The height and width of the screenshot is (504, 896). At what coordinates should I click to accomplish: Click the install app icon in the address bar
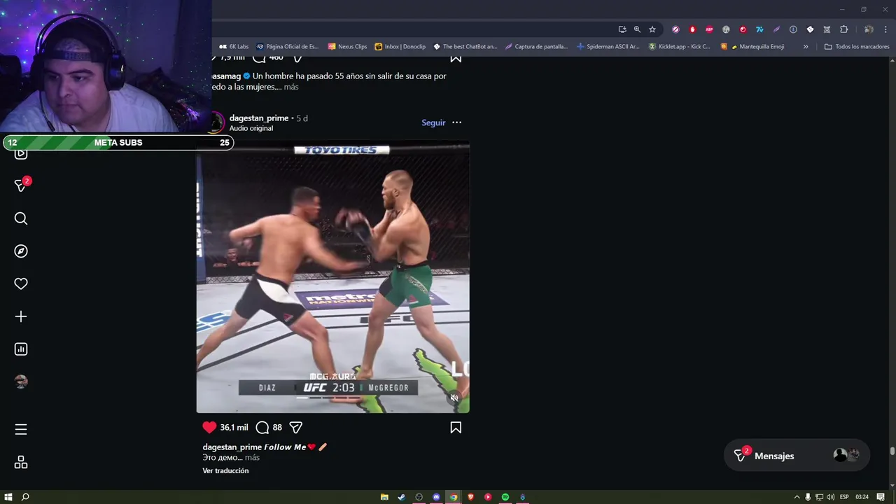pyautogui.click(x=622, y=29)
